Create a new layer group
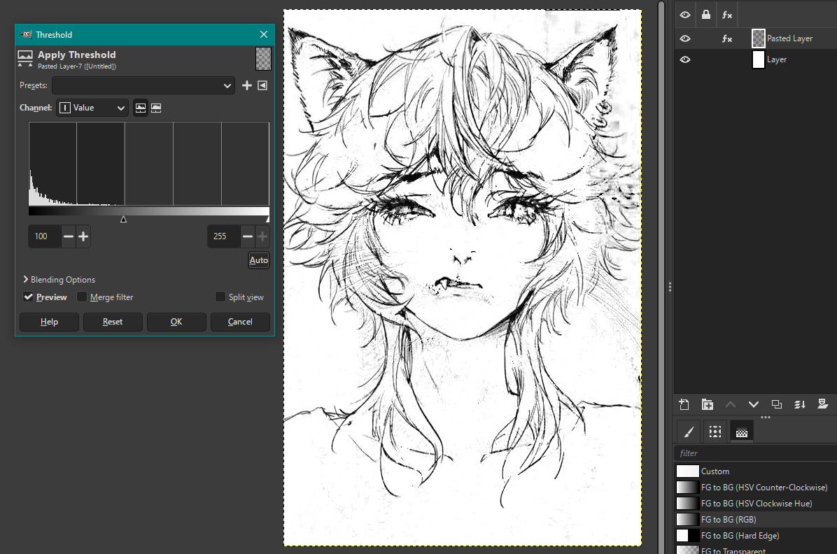 [x=708, y=404]
